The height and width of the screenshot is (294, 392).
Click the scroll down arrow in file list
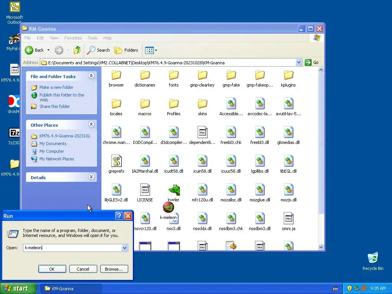pyautogui.click(x=321, y=247)
